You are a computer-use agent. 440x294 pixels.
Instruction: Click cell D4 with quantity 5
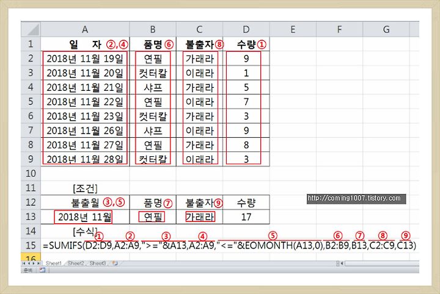tap(246, 87)
